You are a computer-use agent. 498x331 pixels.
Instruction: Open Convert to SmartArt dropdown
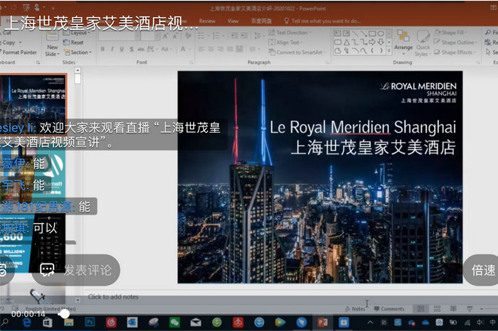pyautogui.click(x=297, y=52)
